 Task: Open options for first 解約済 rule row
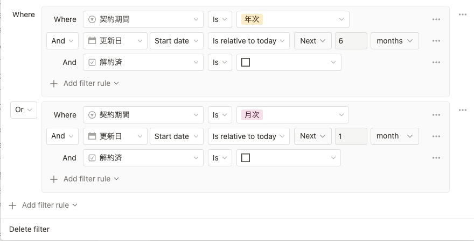(436, 62)
